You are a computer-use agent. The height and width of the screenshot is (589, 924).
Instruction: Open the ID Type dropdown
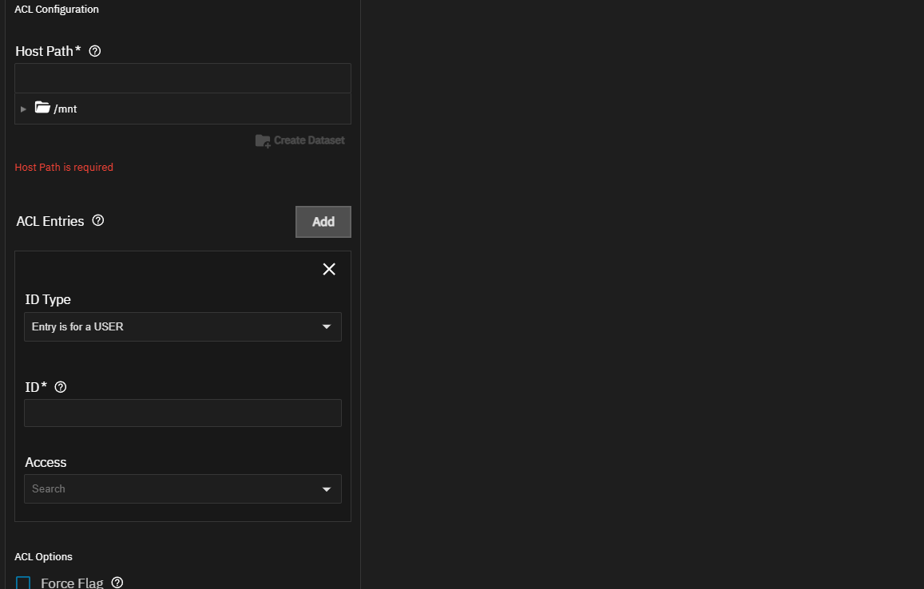pyautogui.click(x=183, y=327)
